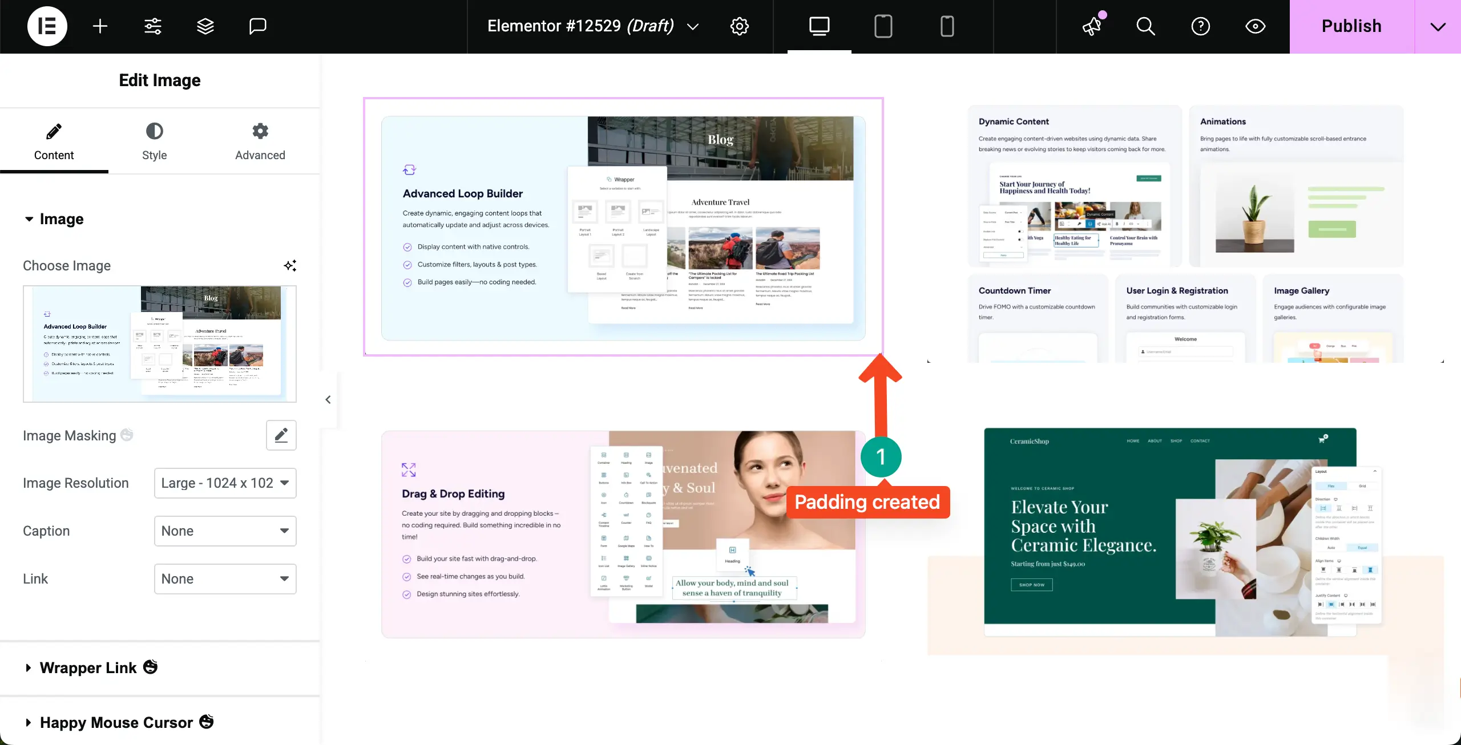Click the Elementor logo menu button

(x=47, y=26)
